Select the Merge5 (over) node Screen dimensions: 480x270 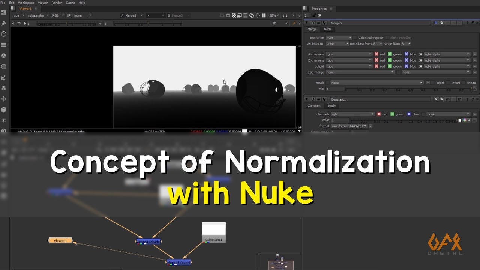point(178,262)
